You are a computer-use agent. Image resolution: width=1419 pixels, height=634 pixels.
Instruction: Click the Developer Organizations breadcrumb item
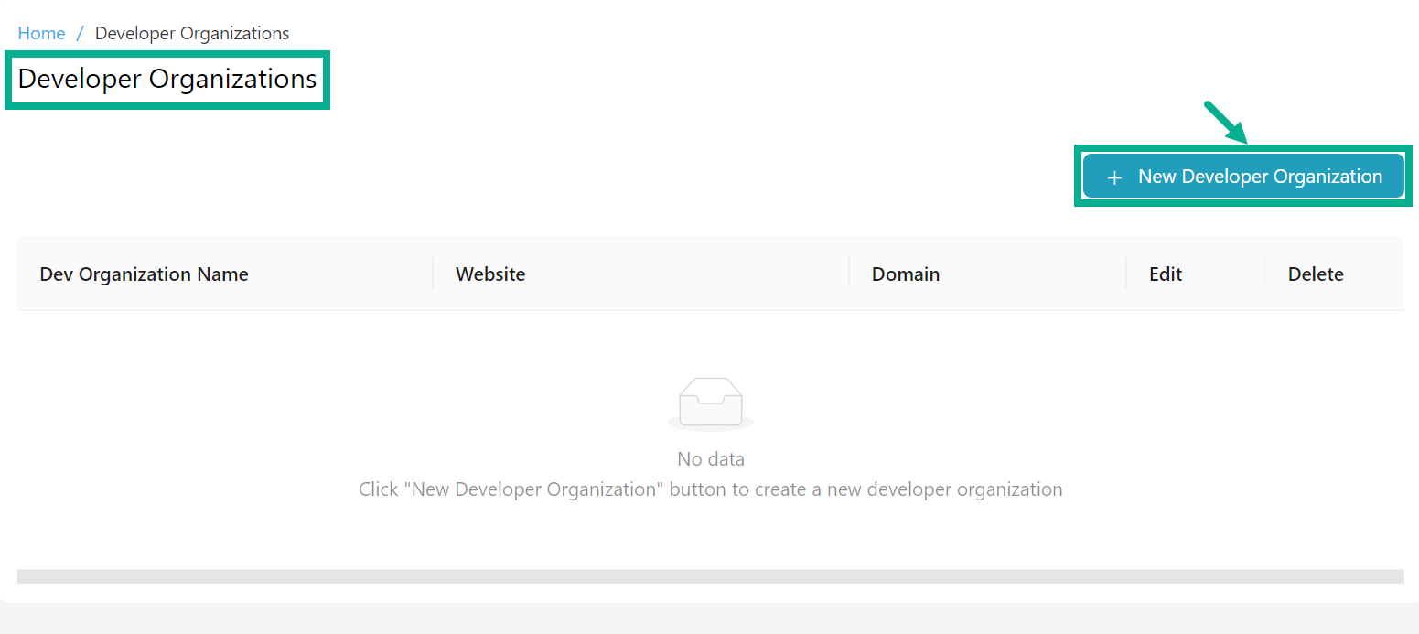pos(192,34)
